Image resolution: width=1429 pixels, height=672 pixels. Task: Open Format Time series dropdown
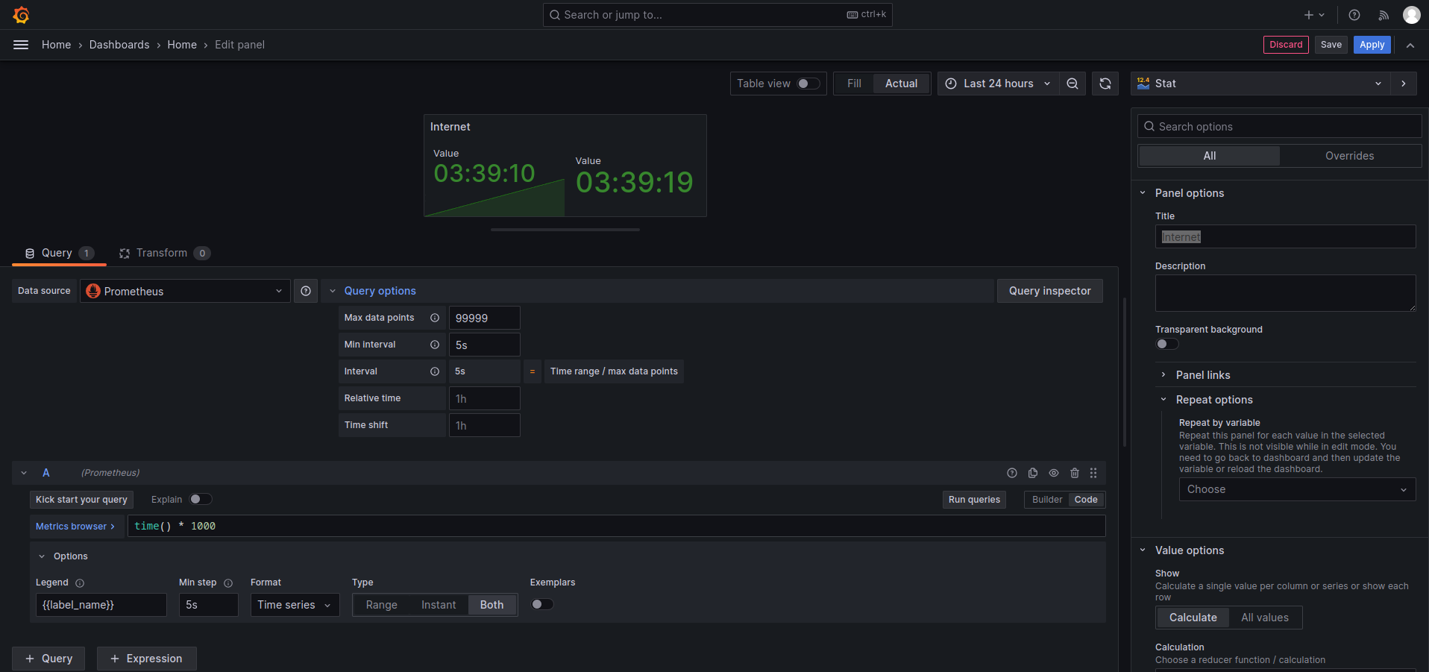click(295, 605)
